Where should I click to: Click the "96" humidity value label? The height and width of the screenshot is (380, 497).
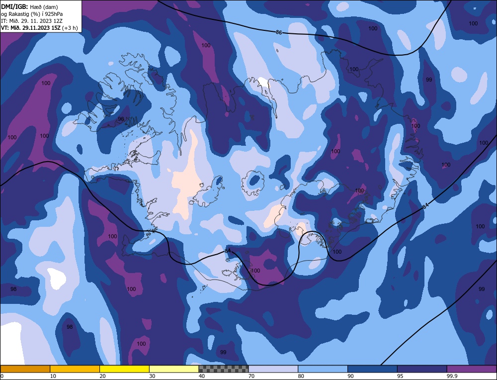pyautogui.click(x=121, y=119)
